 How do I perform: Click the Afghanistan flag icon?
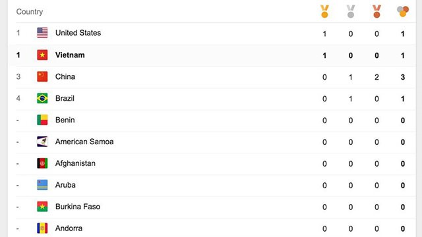click(42, 163)
